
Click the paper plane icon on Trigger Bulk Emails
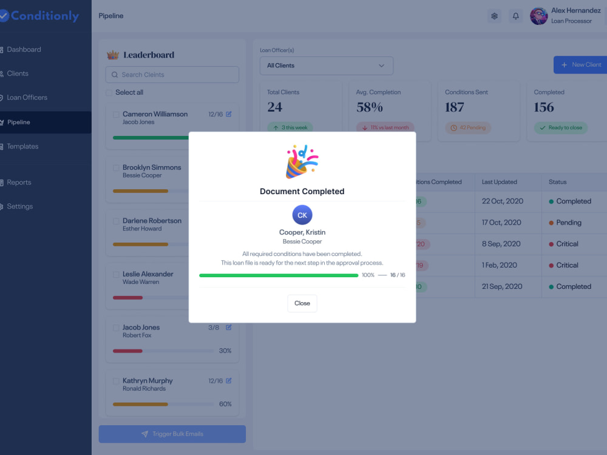(x=145, y=434)
